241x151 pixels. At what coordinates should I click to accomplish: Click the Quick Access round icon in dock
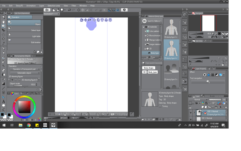pos(185,15)
